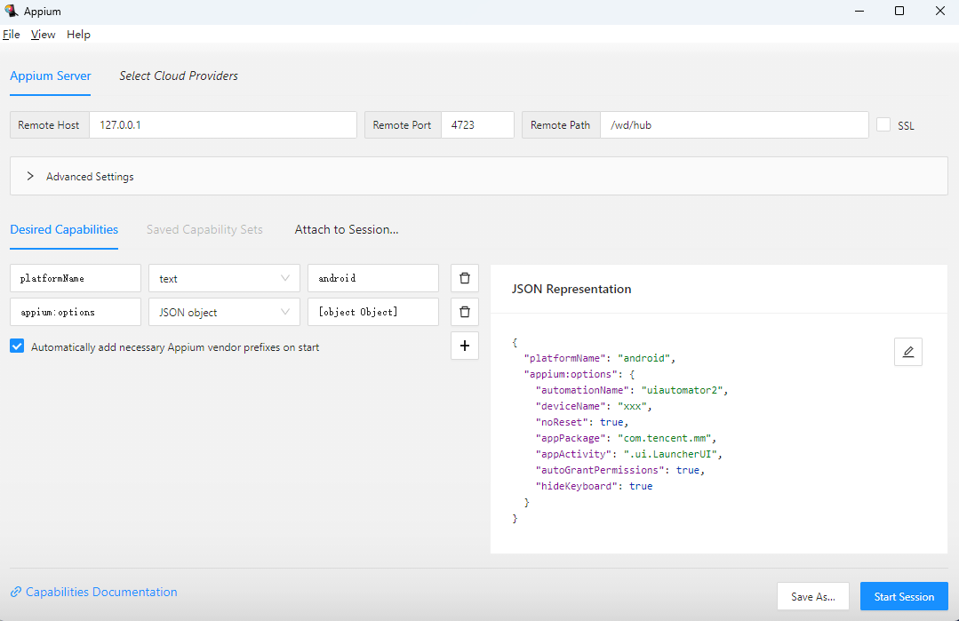Open the File menu
The height and width of the screenshot is (621, 959).
click(x=12, y=35)
